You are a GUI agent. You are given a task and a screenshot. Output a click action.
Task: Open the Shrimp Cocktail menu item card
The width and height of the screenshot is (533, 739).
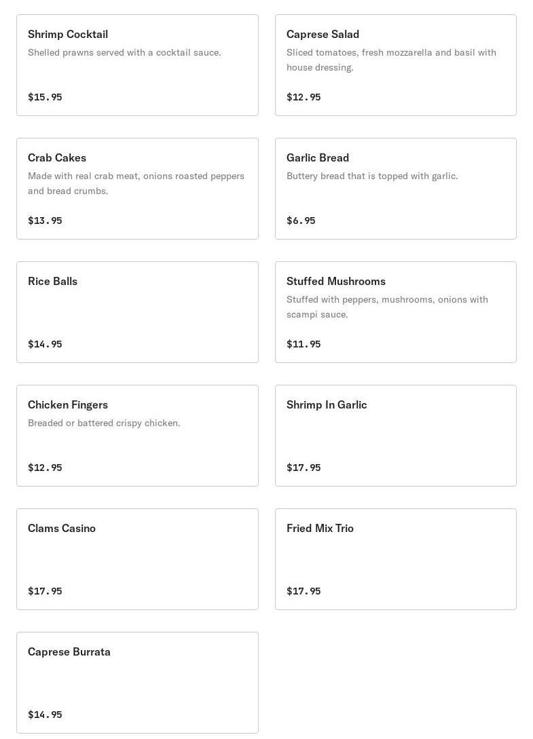coord(137,65)
